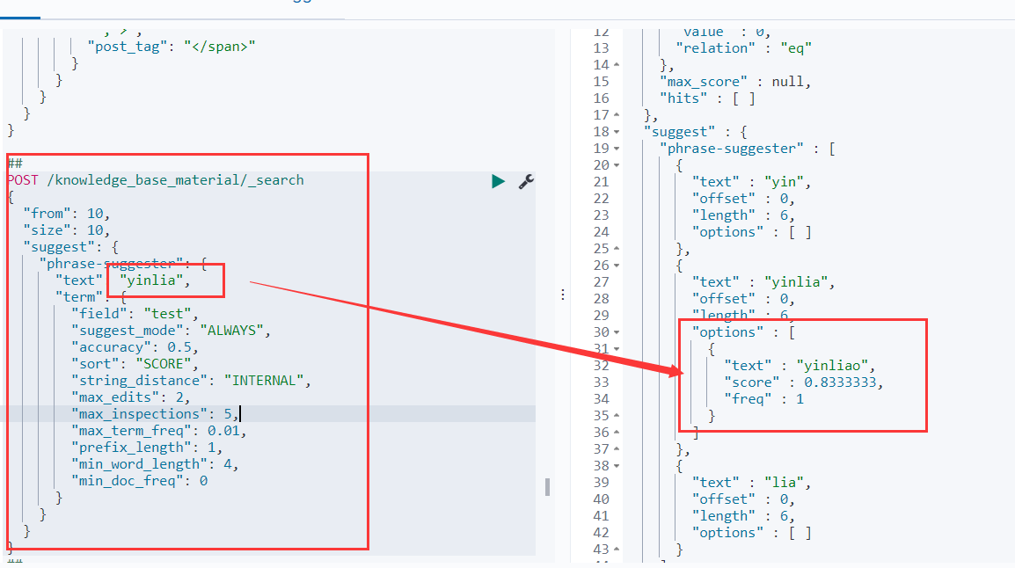Collapse the first suggestion object at line 20
The height and width of the screenshot is (568, 1015).
(616, 165)
